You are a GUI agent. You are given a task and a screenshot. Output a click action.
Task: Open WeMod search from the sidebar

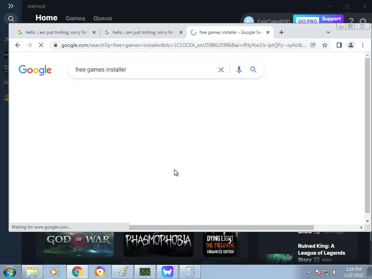[11, 19]
